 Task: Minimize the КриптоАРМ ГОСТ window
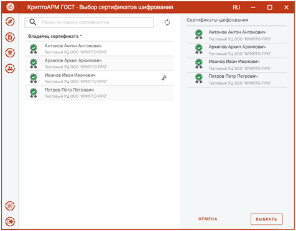tap(253, 7)
